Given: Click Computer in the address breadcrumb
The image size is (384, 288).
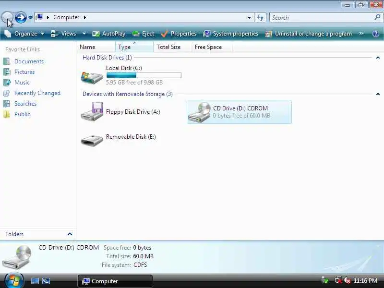Looking at the screenshot, I should click(66, 17).
